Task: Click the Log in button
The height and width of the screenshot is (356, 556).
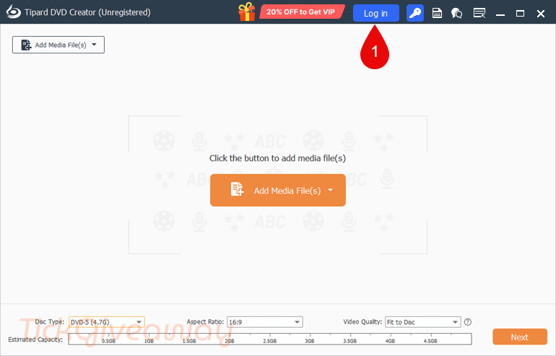Action: tap(376, 13)
